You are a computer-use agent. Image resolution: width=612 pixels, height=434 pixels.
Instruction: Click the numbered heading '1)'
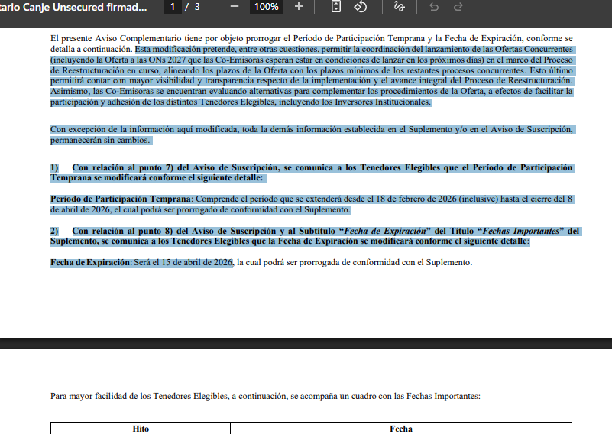click(x=54, y=167)
